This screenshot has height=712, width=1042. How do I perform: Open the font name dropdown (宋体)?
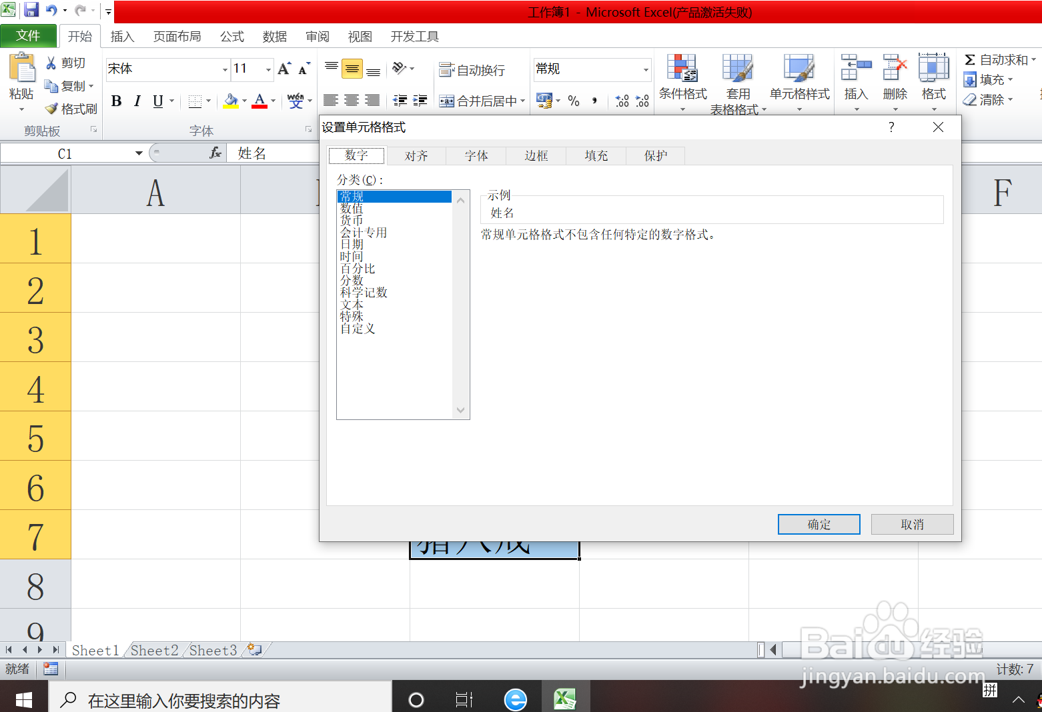225,69
